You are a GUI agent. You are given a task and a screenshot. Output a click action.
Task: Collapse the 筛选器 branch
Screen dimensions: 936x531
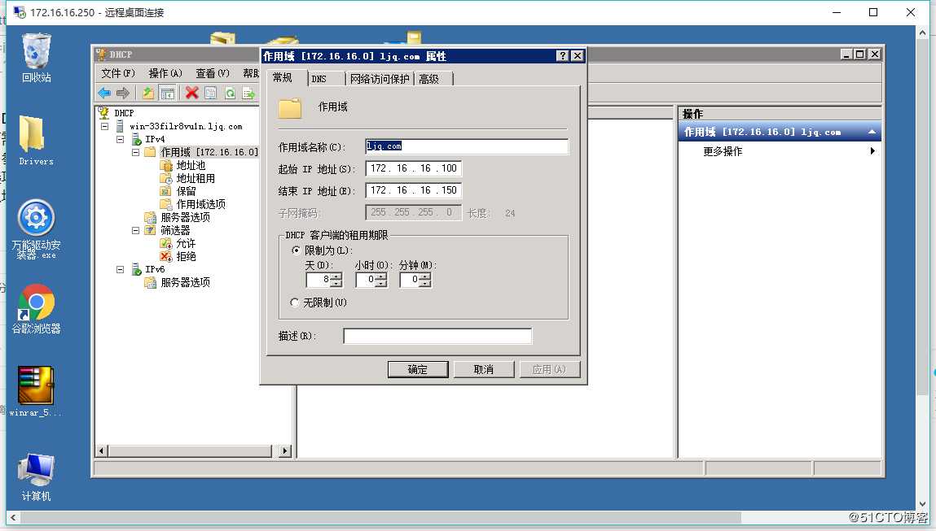click(136, 230)
